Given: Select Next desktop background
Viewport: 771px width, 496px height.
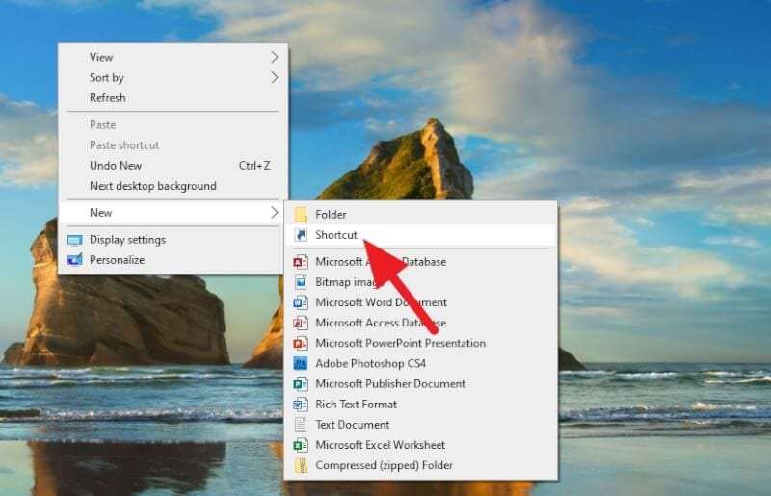Looking at the screenshot, I should point(173,186).
